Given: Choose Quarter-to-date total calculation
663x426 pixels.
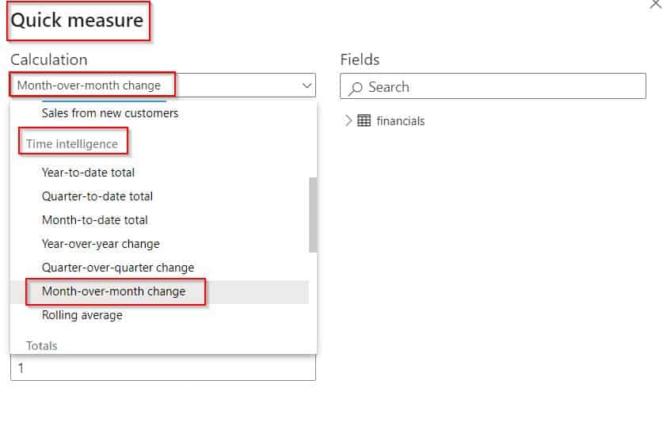Looking at the screenshot, I should 97,196.
